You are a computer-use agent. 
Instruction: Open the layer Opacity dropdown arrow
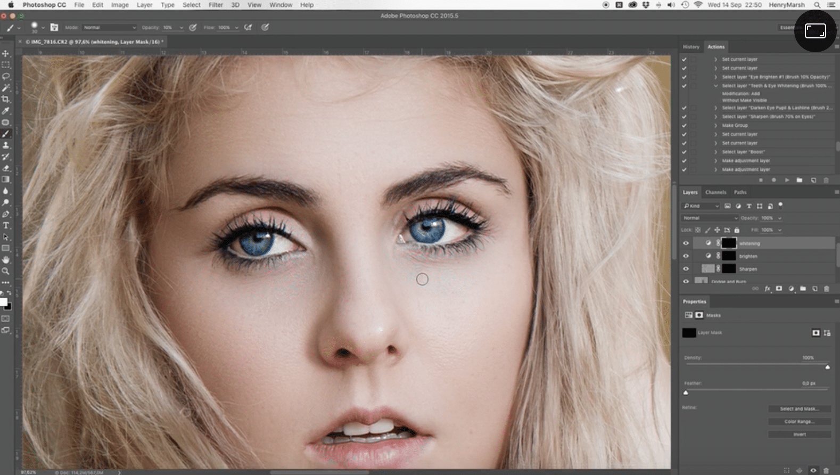pyautogui.click(x=780, y=218)
